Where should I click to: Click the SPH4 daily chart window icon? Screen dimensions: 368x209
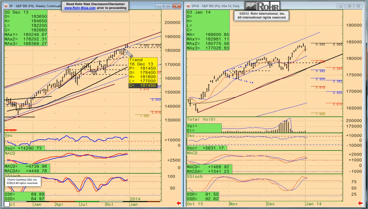pos(188,6)
